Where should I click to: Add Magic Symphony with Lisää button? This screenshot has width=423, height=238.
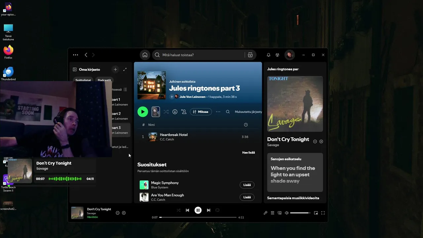247,185
